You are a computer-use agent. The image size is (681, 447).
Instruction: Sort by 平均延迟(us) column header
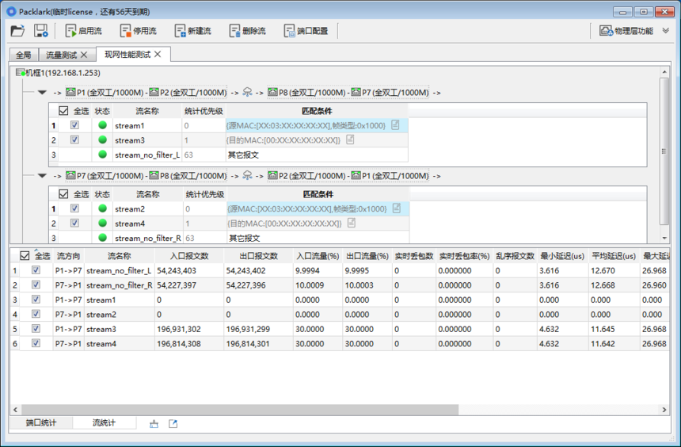coord(614,256)
